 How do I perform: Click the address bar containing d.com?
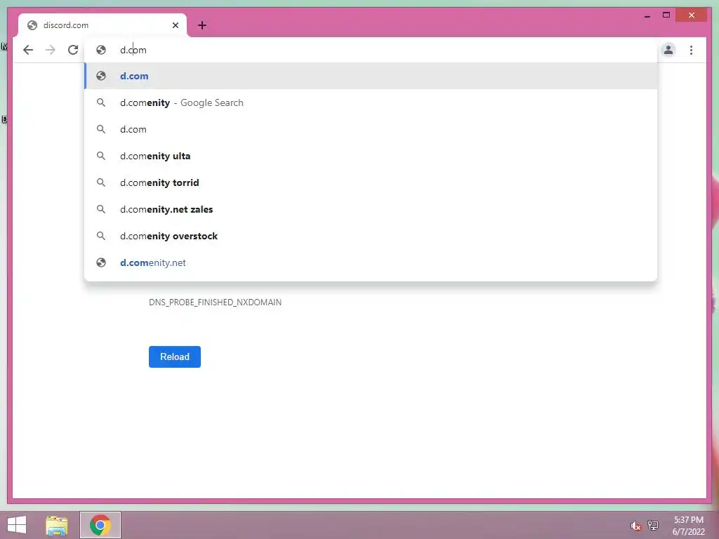(x=371, y=50)
